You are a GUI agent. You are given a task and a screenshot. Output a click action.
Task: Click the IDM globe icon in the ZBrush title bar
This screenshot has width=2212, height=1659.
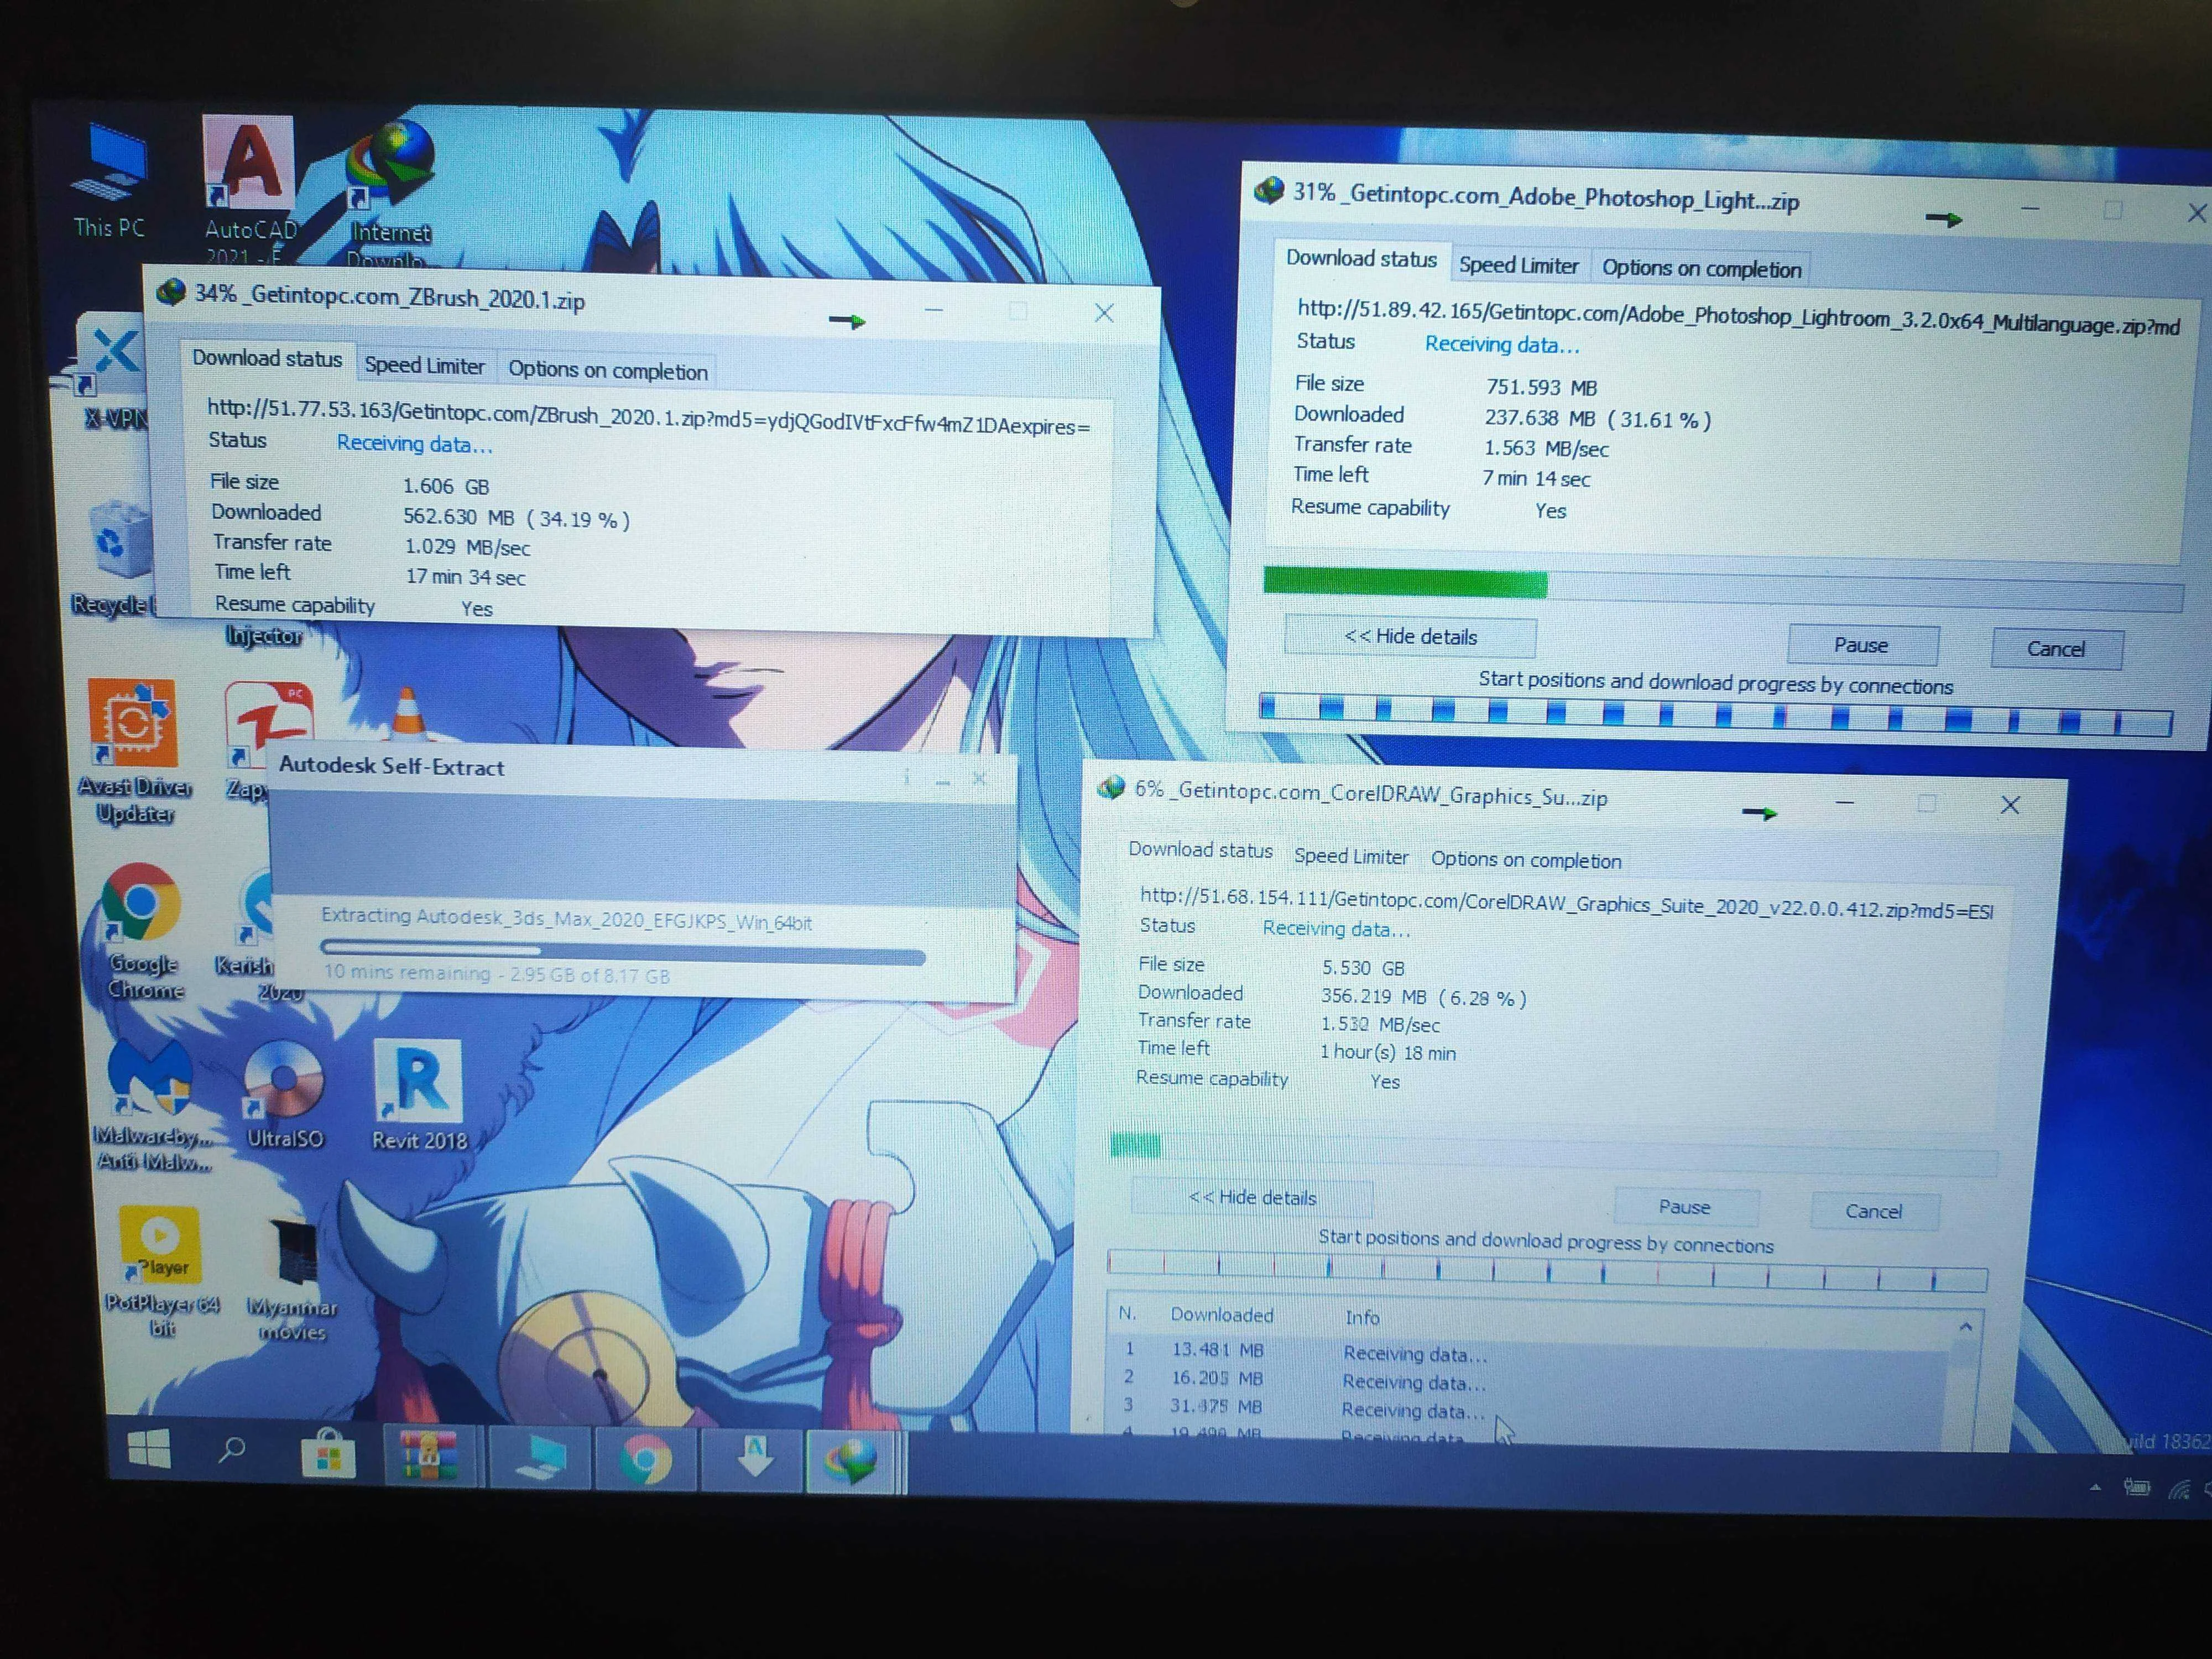click(x=171, y=292)
